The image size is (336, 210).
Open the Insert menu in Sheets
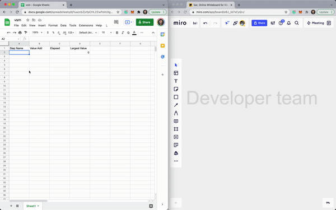tap(42, 25)
